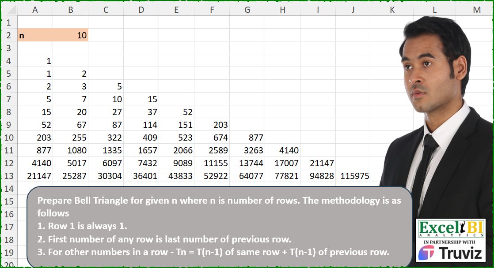Click cell with value 13744
The image size is (494, 268).
pyautogui.click(x=247, y=163)
